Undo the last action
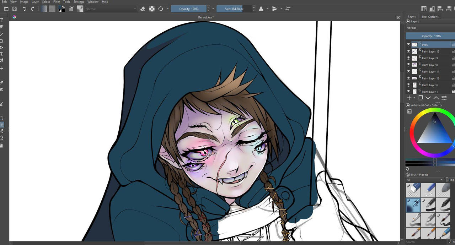 (x=25, y=9)
